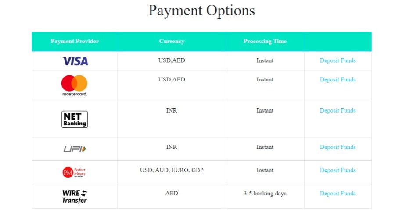Open Deposit Funds link for Mastercard

338,80
